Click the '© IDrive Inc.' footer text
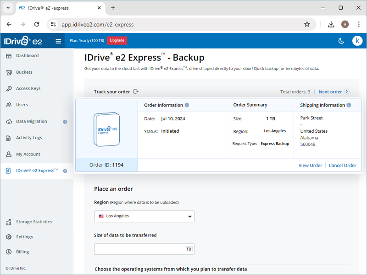This screenshot has height=275, width=367. pos(16,268)
